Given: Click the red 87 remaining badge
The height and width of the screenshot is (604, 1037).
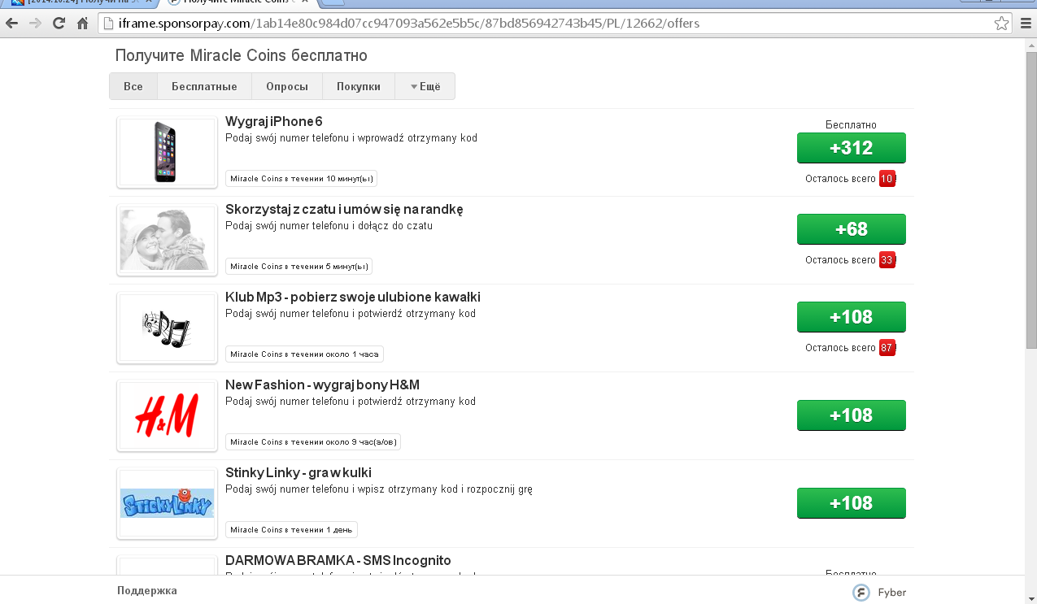Looking at the screenshot, I should [x=887, y=348].
